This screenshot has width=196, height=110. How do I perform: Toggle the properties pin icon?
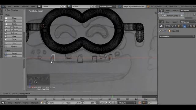[160, 31]
